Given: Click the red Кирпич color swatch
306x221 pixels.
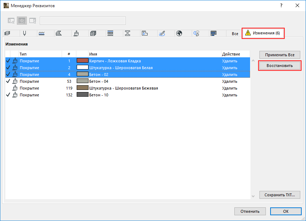Looking at the screenshot, I should pyautogui.click(x=82, y=61).
